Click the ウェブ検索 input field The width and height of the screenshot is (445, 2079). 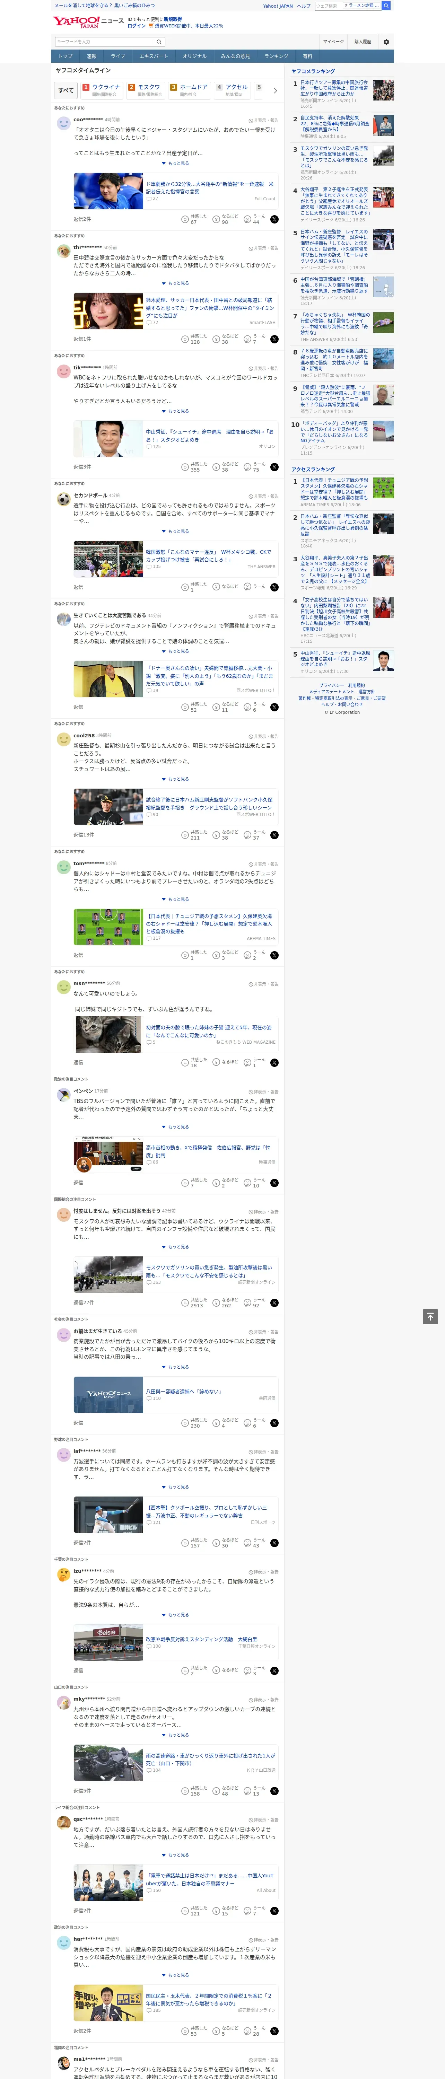point(328,6)
